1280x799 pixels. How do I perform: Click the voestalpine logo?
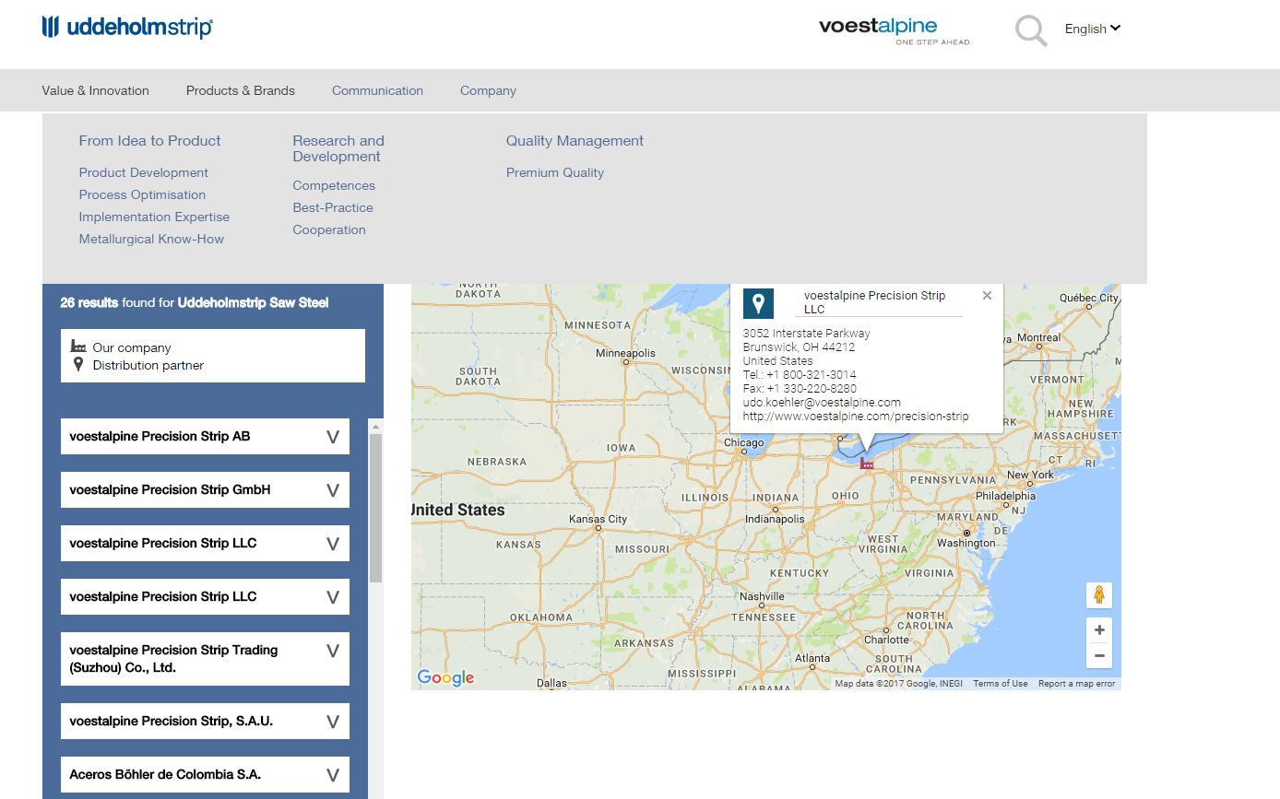[x=895, y=30]
